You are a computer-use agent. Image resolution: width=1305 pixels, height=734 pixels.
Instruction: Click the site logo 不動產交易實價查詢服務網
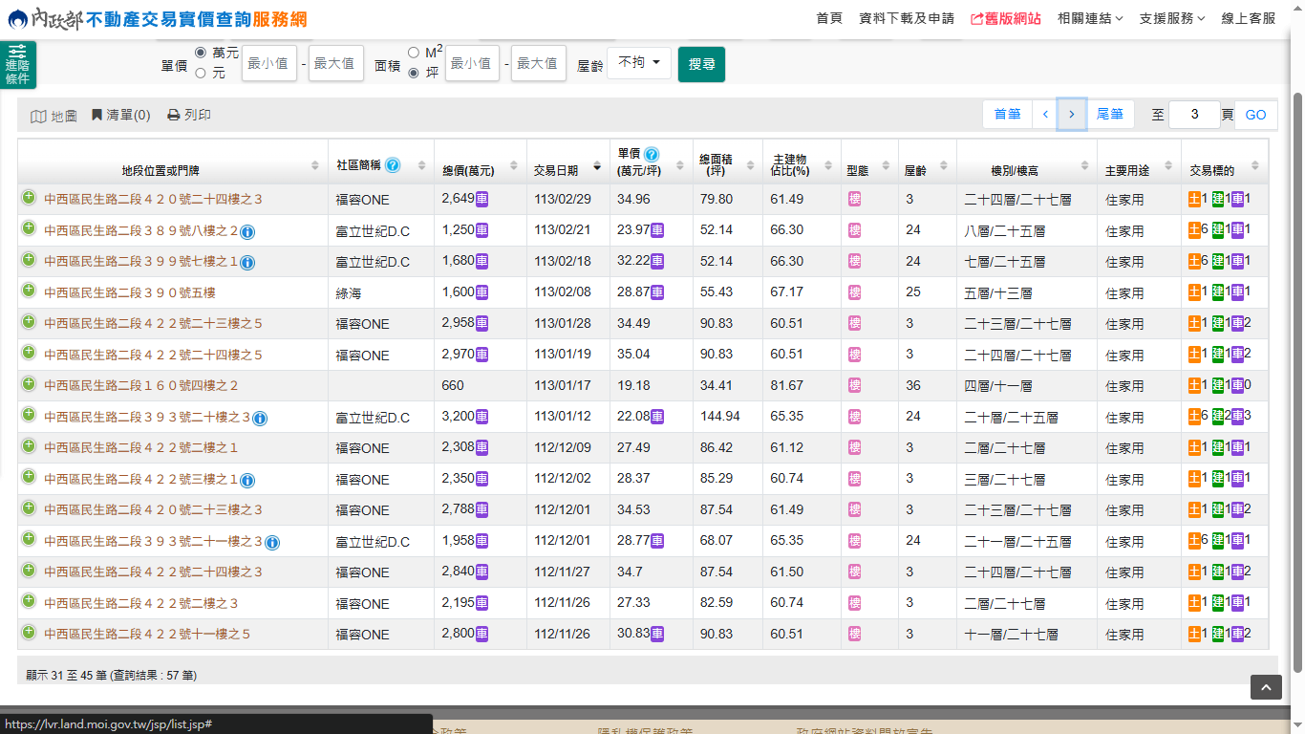click(x=158, y=18)
